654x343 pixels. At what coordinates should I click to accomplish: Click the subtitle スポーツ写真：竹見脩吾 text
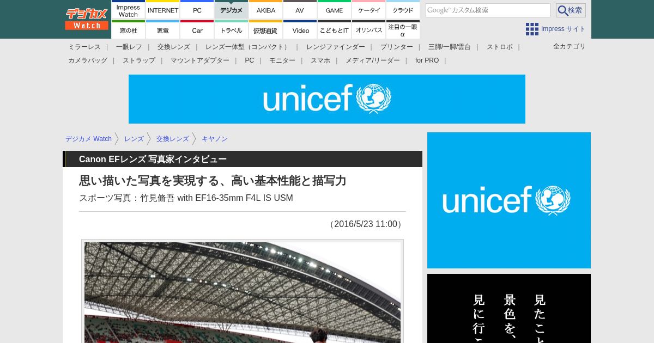(x=186, y=198)
